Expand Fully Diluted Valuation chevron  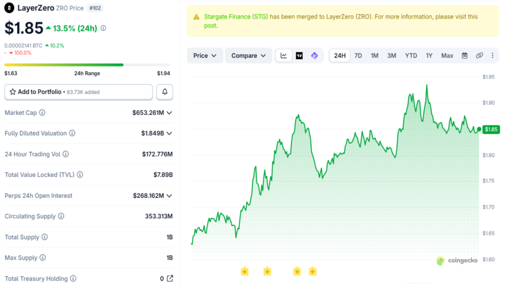pyautogui.click(x=170, y=133)
